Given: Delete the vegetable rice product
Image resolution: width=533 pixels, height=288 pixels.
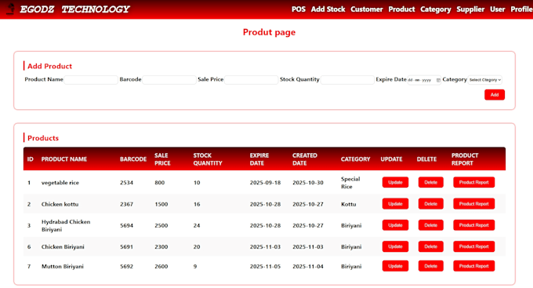Looking at the screenshot, I should click(x=430, y=183).
